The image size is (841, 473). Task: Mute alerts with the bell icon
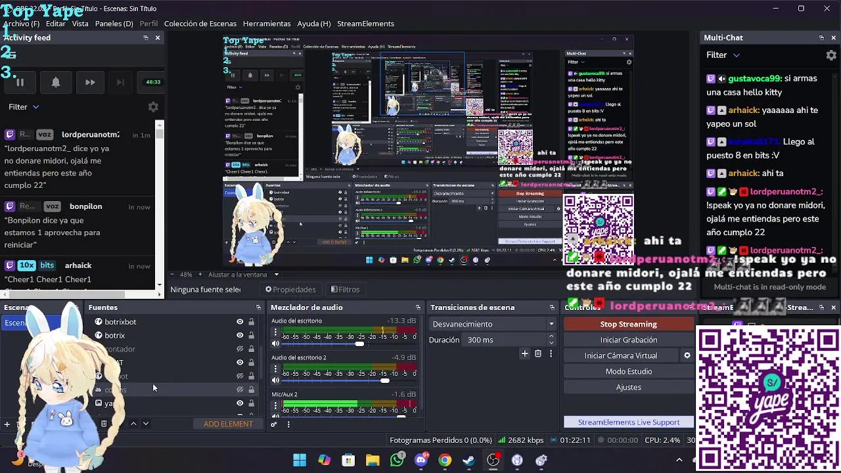coord(55,82)
